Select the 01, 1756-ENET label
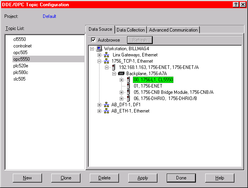Screen dimensions: 248x188 point(148,86)
